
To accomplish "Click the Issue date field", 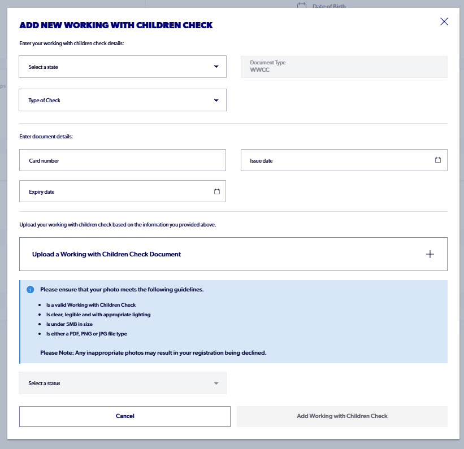I will 344,160.
